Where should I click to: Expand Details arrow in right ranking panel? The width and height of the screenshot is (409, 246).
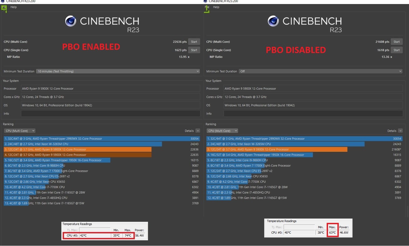(x=400, y=131)
